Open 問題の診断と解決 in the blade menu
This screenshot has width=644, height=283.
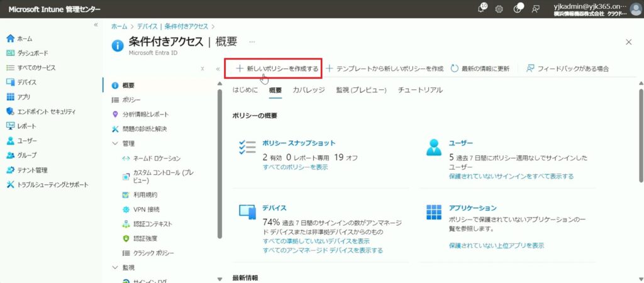[x=140, y=129]
